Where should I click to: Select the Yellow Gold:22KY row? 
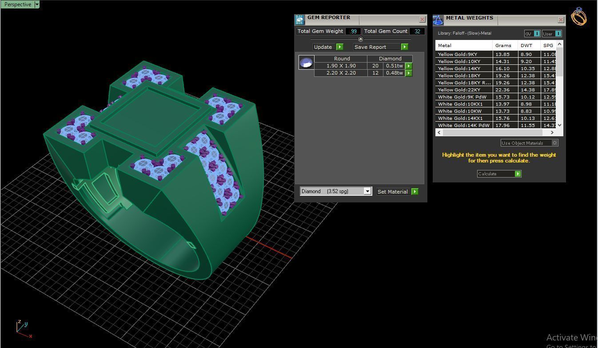495,90
